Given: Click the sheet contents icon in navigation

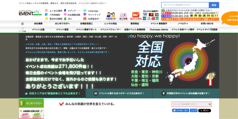Looking at the screenshot, I should (x=23, y=30).
